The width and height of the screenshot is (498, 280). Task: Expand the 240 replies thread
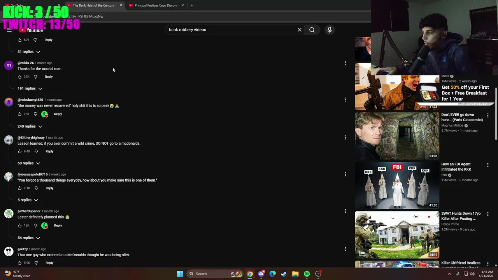(x=30, y=126)
